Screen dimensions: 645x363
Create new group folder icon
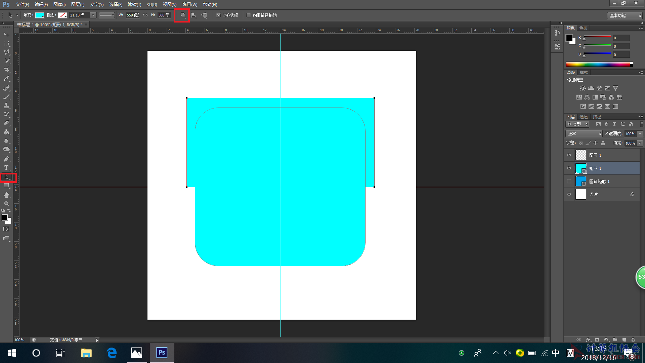pyautogui.click(x=615, y=340)
